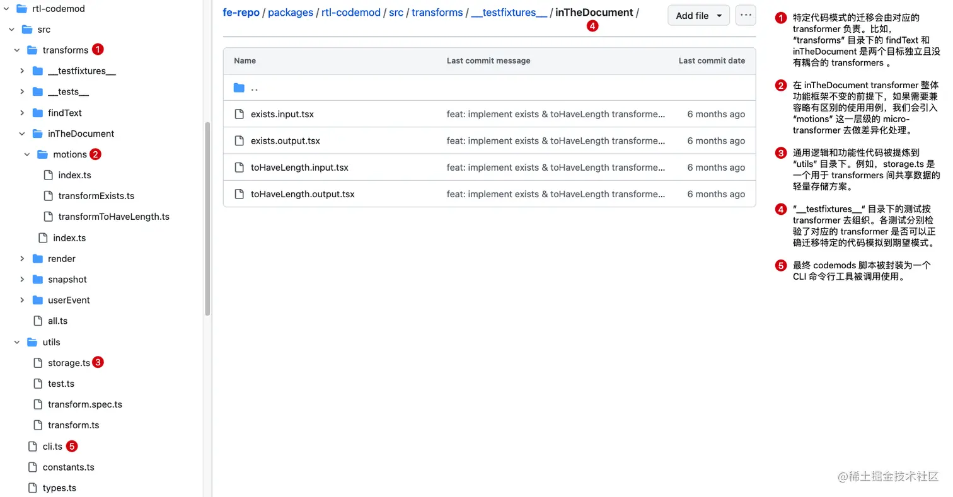Click the storage.ts file icon
The height and width of the screenshot is (497, 953).
38,363
